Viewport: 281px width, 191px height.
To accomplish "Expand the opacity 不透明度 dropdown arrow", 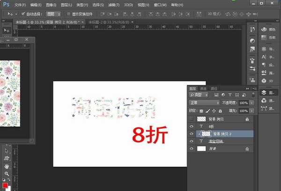I will 252,103.
